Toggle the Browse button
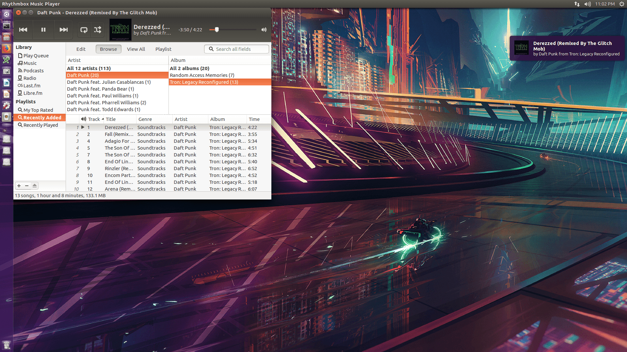This screenshot has width=627, height=352. tap(108, 49)
